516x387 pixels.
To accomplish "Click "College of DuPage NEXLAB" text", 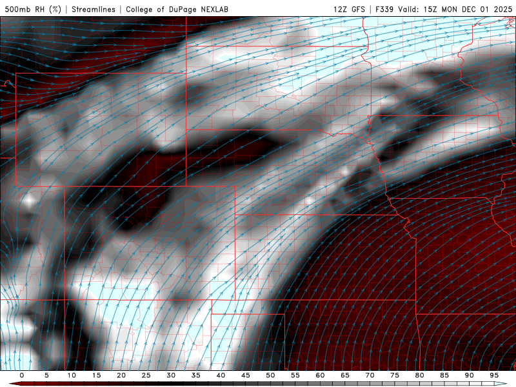I will click(177, 9).
